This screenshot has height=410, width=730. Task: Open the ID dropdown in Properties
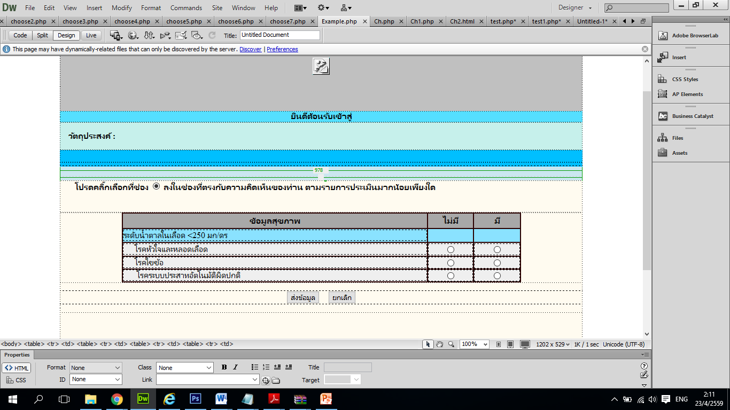coord(96,379)
